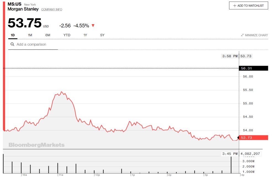
Task: Click the 54.50 price axis label
Action: click(248, 117)
